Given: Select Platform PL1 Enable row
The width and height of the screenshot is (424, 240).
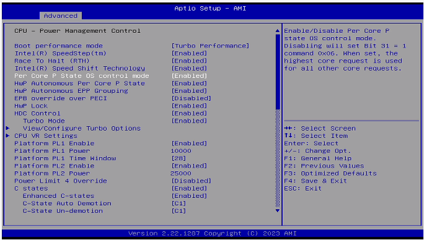Looking at the screenshot, I should point(55,144).
